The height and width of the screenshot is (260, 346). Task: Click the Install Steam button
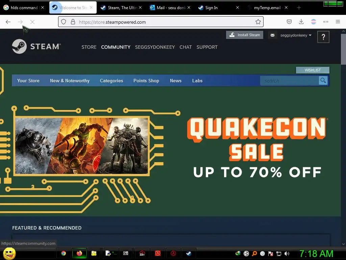click(245, 35)
